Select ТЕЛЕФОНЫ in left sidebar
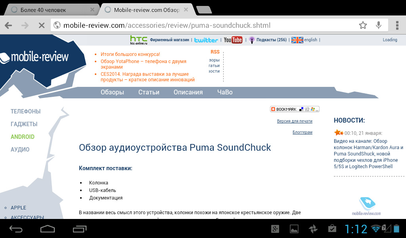 26,111
